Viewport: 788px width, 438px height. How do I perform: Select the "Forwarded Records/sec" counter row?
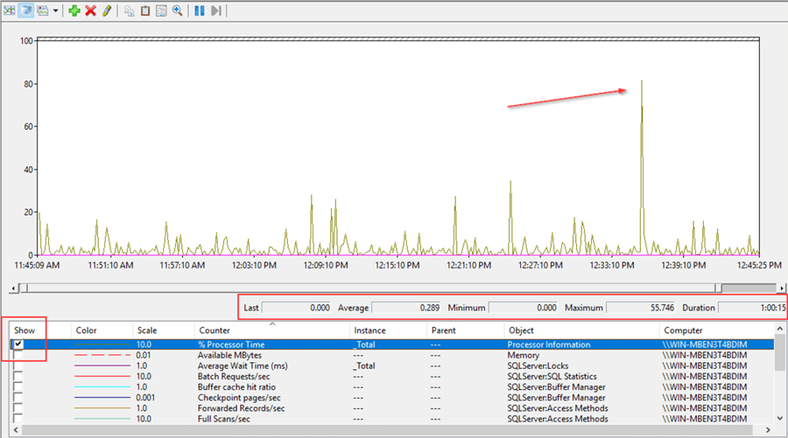(x=392, y=408)
